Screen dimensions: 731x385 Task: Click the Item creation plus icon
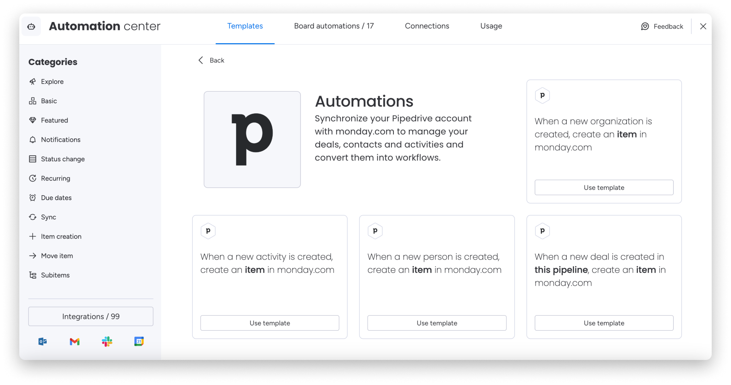point(33,236)
